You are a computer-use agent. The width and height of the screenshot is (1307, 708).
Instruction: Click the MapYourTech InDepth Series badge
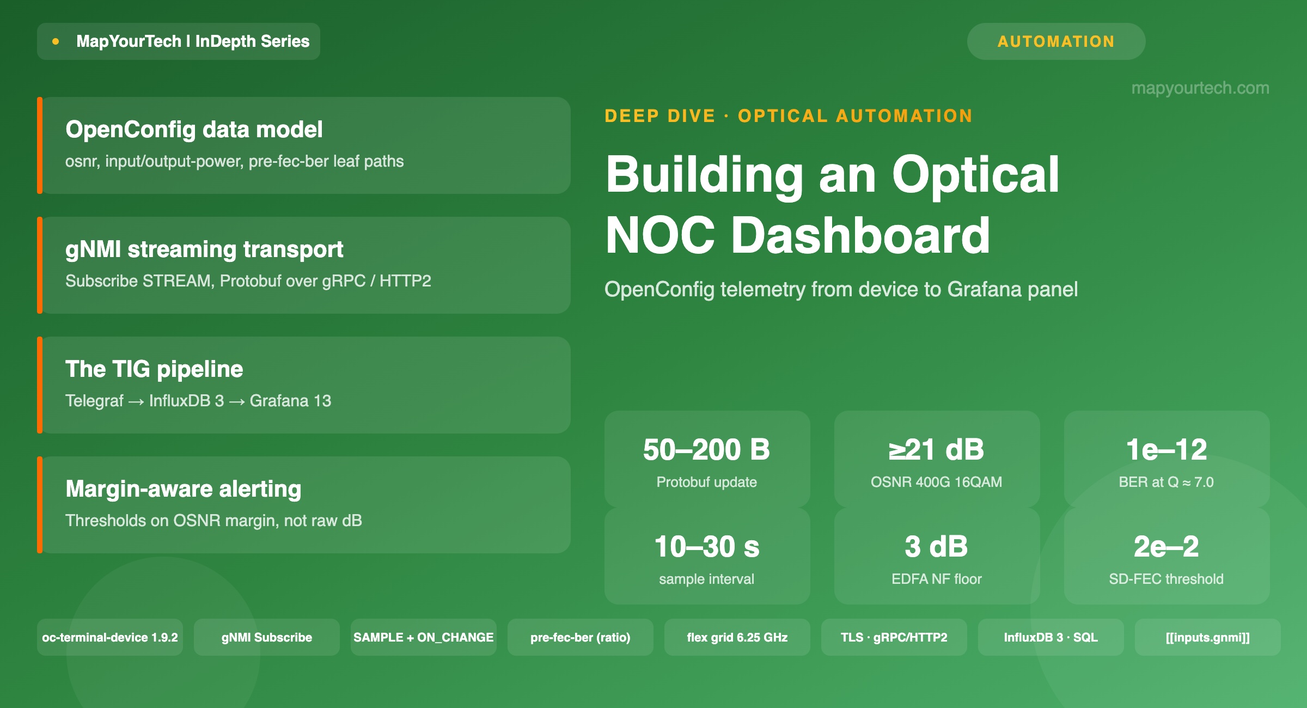coord(179,41)
